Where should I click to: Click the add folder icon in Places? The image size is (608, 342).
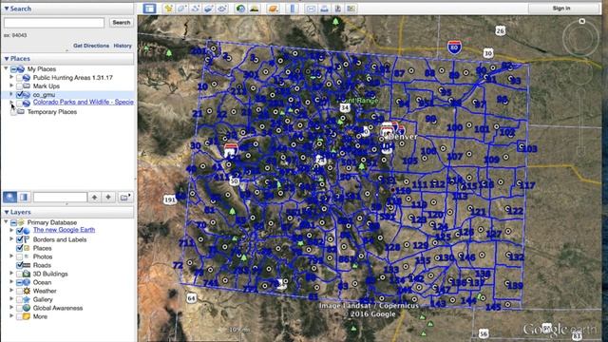coord(124,198)
